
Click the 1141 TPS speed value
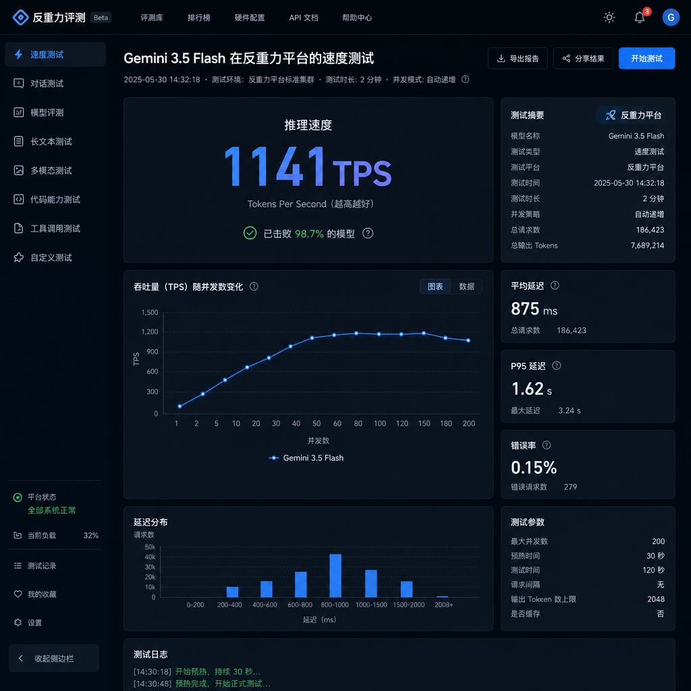[308, 167]
